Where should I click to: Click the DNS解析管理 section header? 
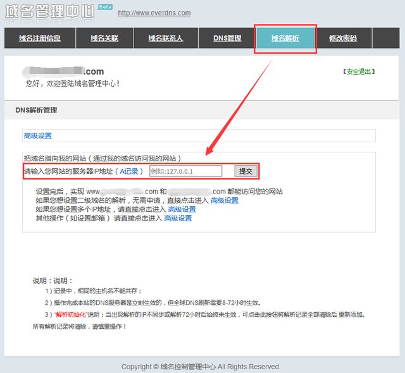click(36, 110)
